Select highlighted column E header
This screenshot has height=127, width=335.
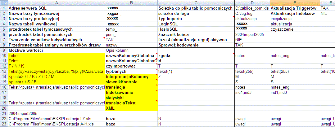click(x=295, y=3)
